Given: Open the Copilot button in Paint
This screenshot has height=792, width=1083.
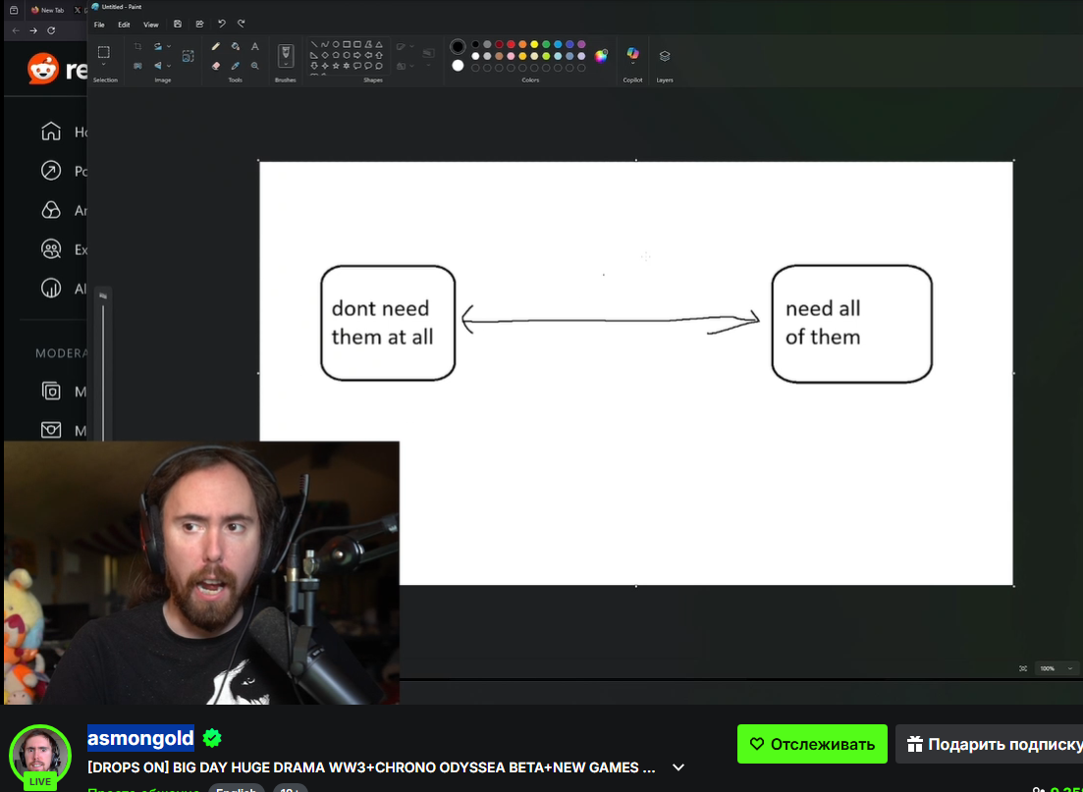Looking at the screenshot, I should [632, 53].
